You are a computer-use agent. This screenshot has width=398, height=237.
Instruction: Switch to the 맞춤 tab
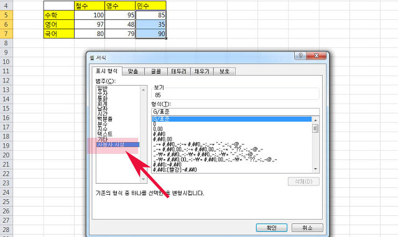[133, 71]
